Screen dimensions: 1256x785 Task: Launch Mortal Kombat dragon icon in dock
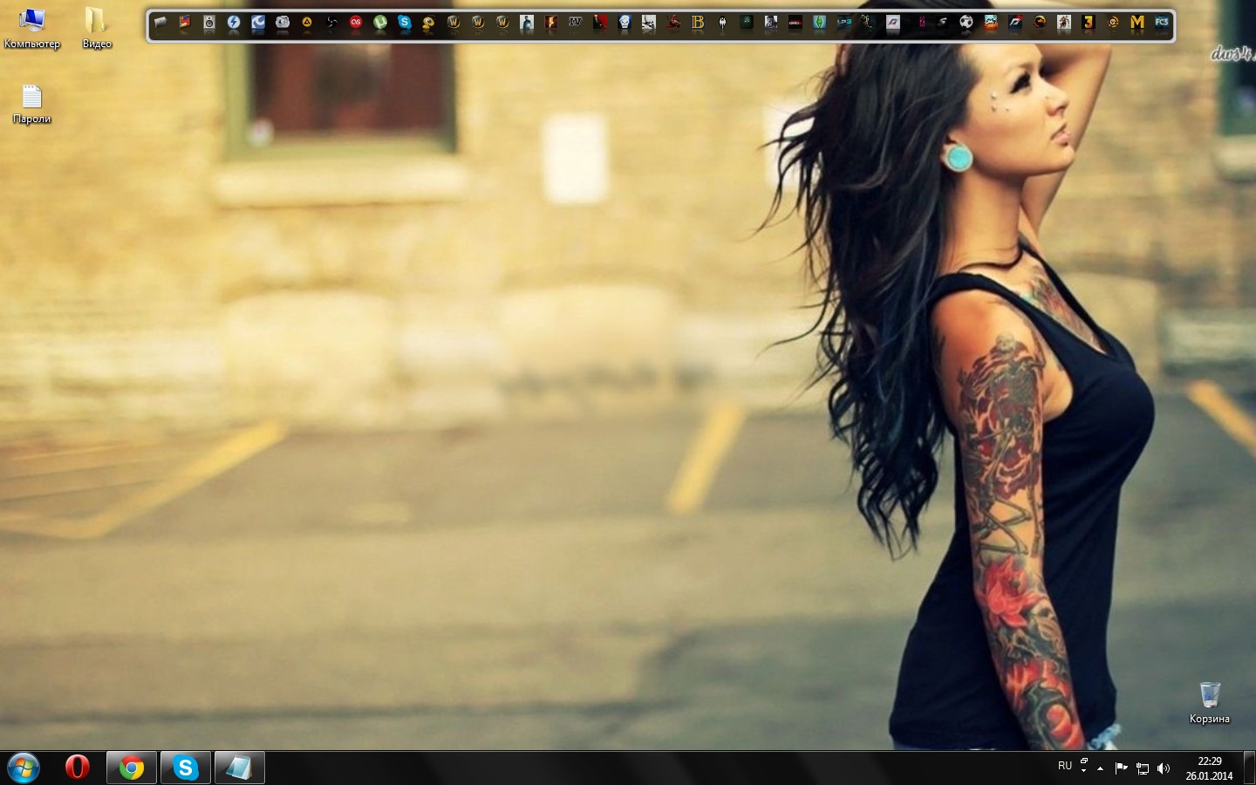click(1040, 24)
